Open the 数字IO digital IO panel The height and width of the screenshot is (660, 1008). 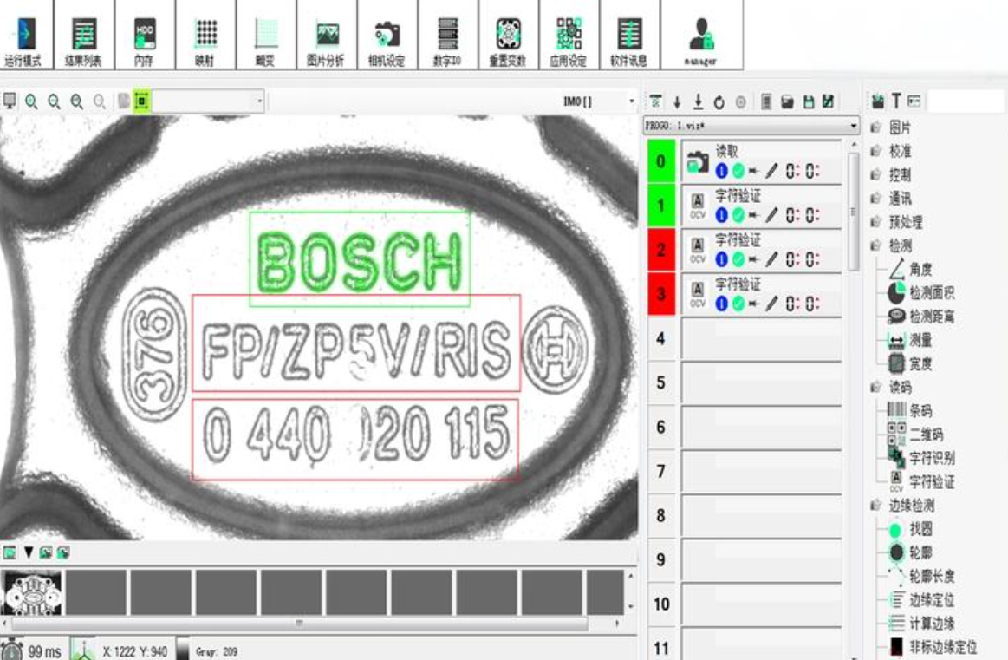click(x=448, y=36)
